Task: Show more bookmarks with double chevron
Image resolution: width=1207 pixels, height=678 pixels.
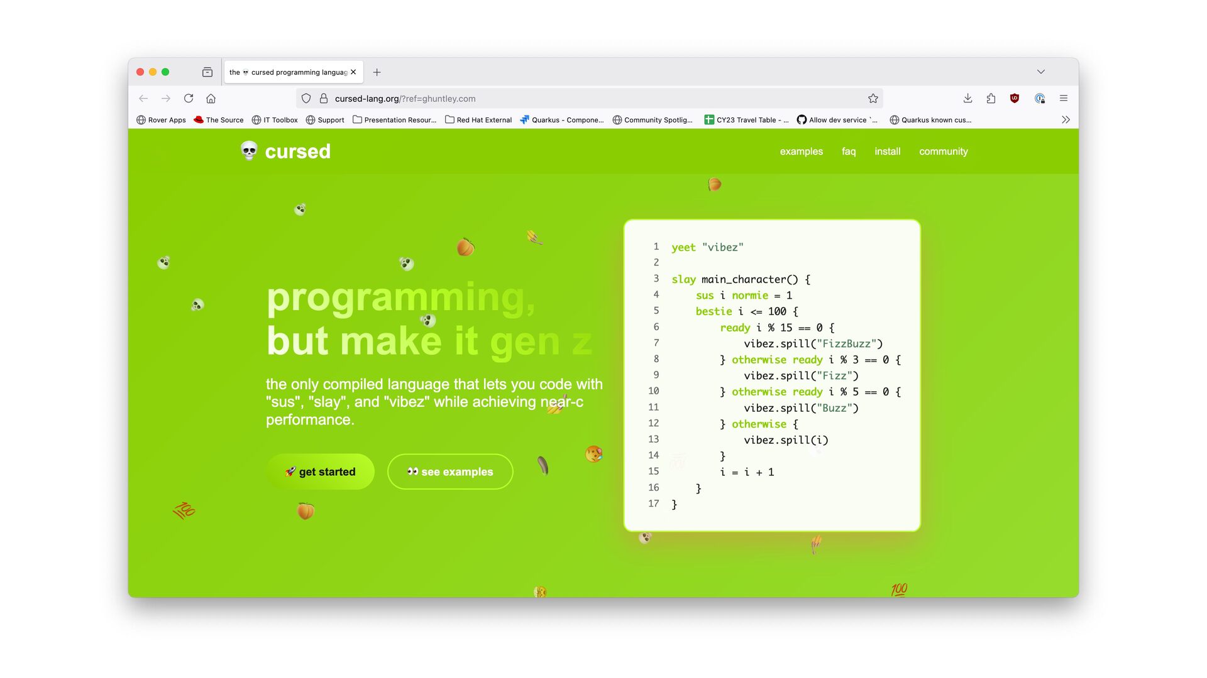Action: tap(1066, 120)
